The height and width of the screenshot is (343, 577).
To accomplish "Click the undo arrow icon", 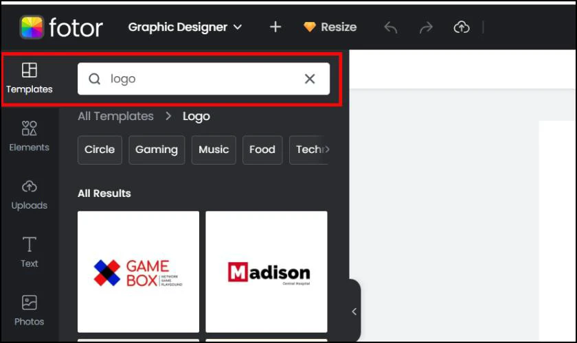I will click(x=391, y=27).
